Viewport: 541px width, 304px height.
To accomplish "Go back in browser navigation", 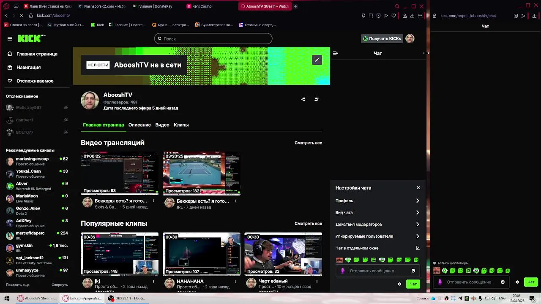I will [6, 16].
